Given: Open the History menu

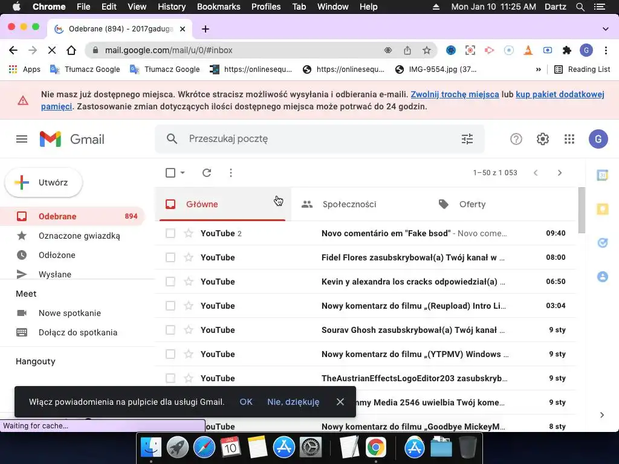Looking at the screenshot, I should coord(171,7).
